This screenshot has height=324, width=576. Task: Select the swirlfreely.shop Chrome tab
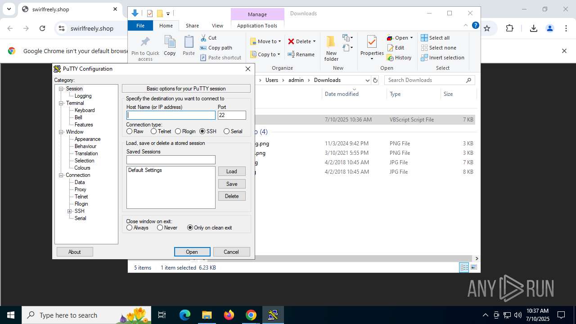tap(70, 9)
